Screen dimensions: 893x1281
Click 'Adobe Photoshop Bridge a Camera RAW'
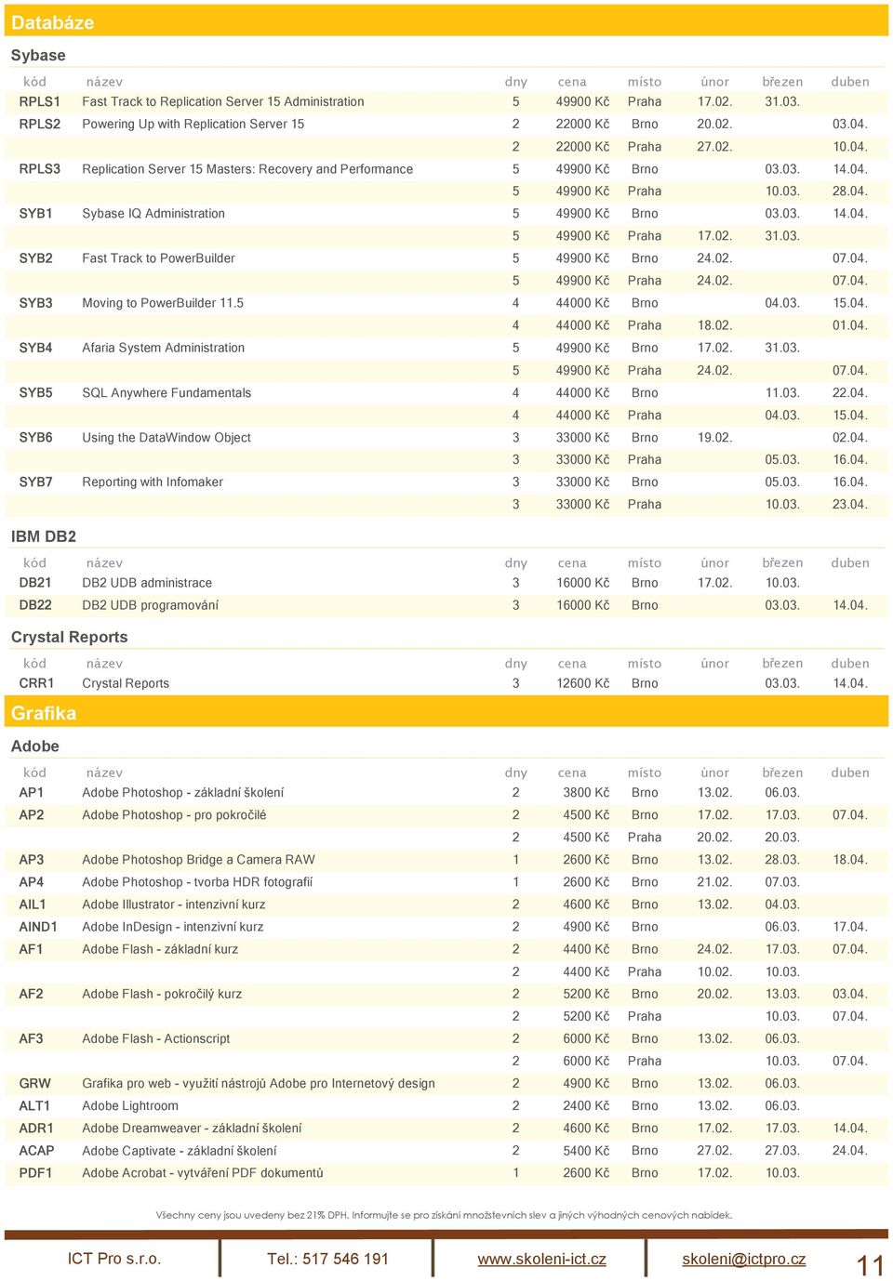coord(198,860)
